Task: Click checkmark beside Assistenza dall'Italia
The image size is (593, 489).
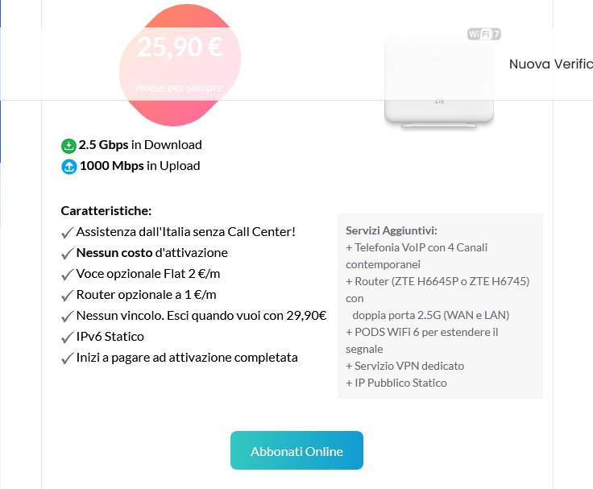Action: click(68, 233)
